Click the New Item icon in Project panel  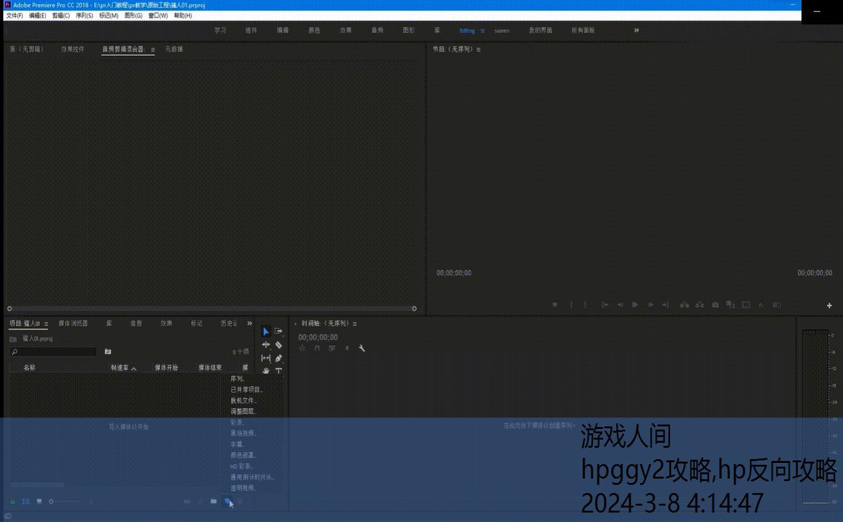click(228, 501)
